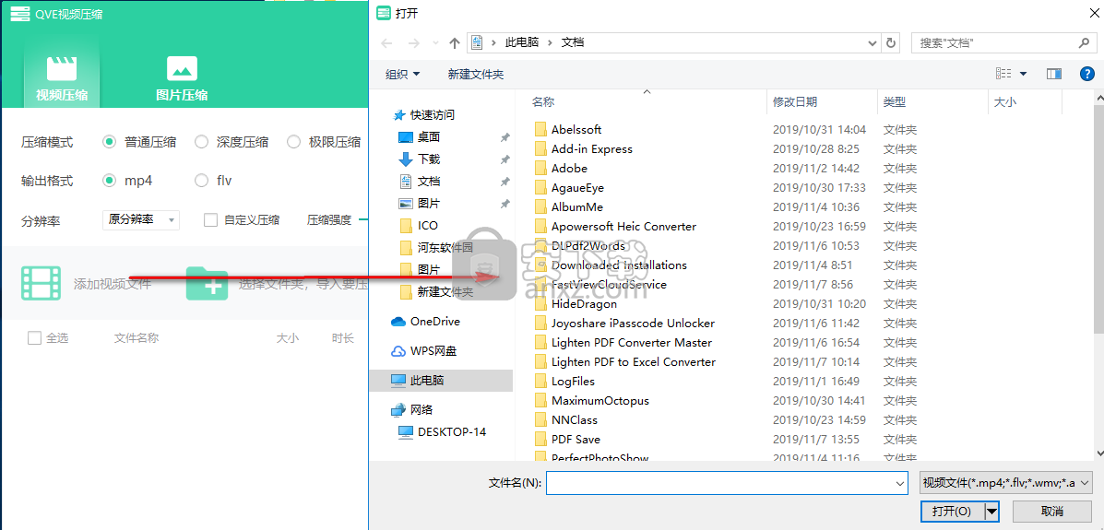Click the add-folder icon in QVE window
The width and height of the screenshot is (1104, 530).
click(x=207, y=284)
